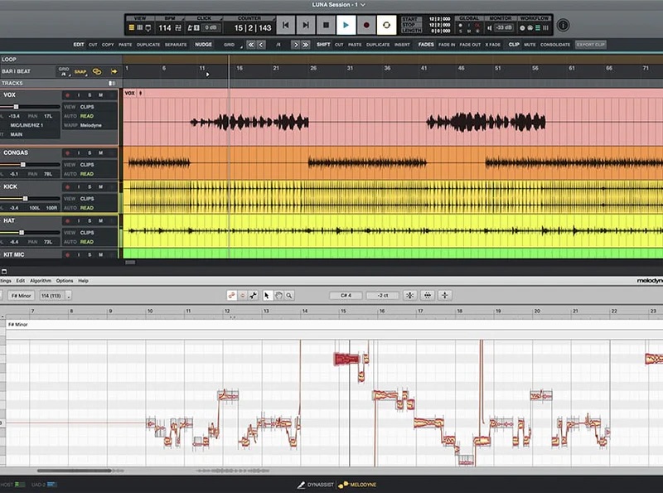
Task: Click Melodyne's wrench icon
Action: coord(253,296)
